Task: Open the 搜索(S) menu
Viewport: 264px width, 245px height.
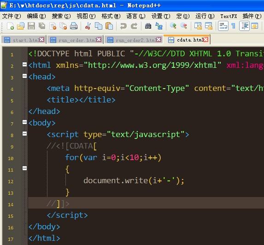Action: point(61,16)
